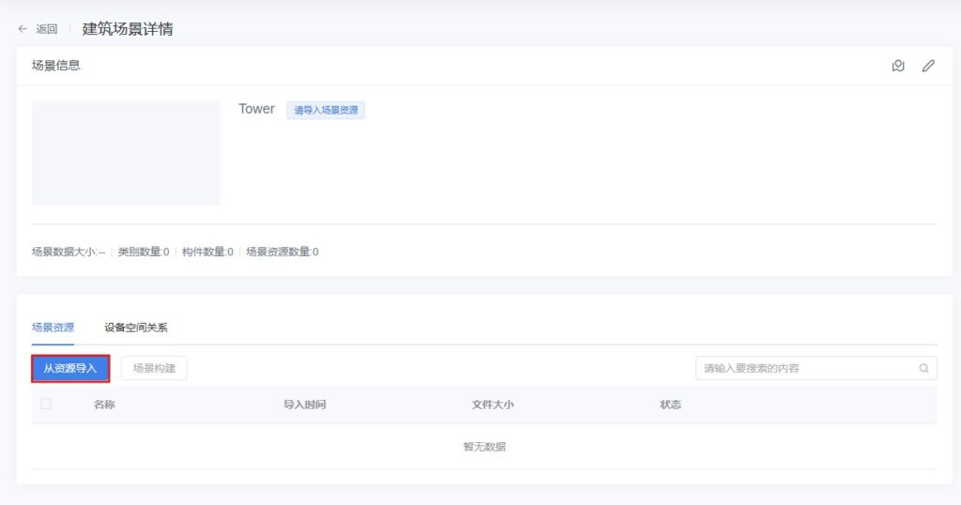Click the 状态 column header
Viewport: 961px width, 505px height.
670,405
